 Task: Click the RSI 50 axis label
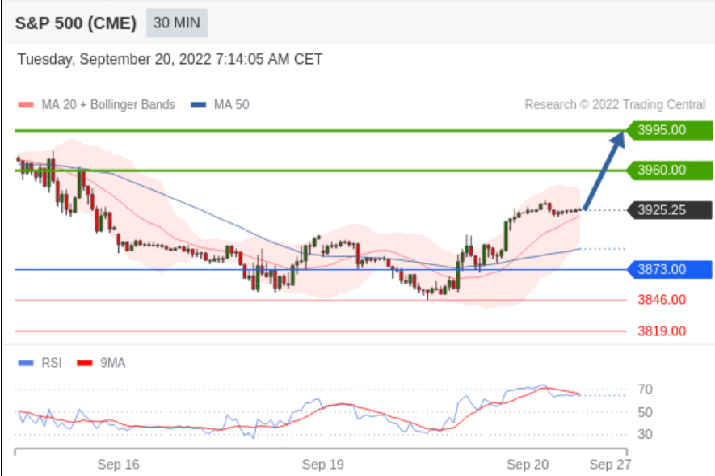coord(645,413)
